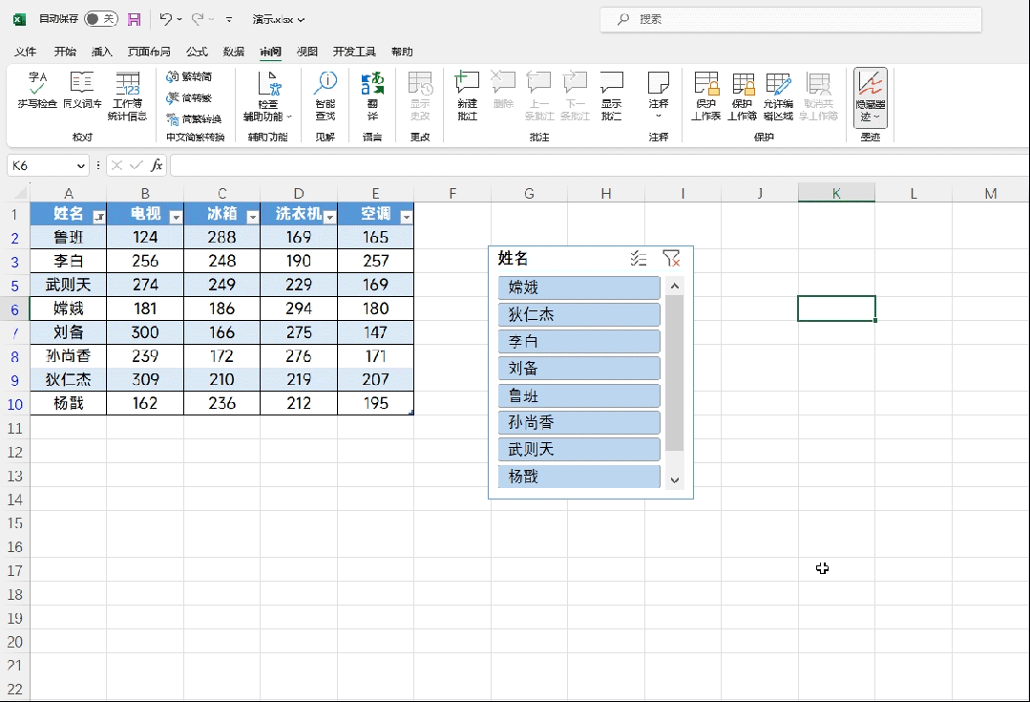Open the 洗衣机 column filter dropdown
This screenshot has height=702, width=1030.
tap(329, 217)
